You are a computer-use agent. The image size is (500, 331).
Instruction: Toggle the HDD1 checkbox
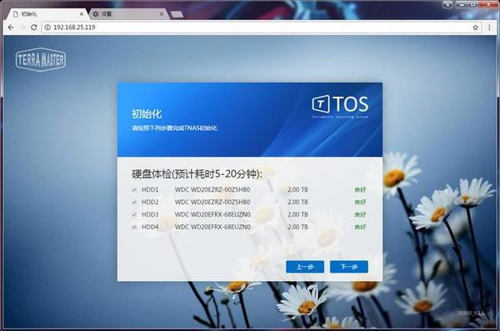coord(134,189)
